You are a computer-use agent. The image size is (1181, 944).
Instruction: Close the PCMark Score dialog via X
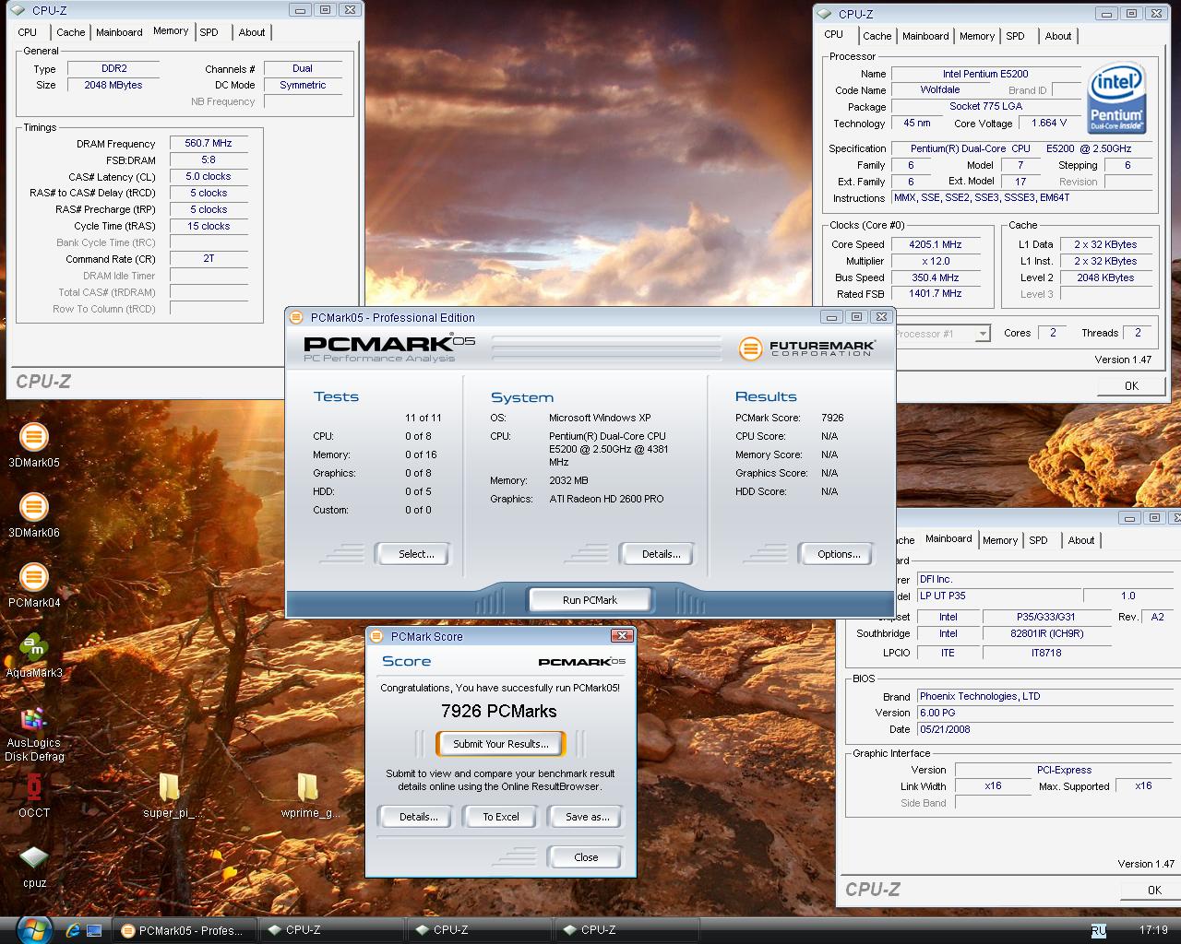tap(623, 635)
